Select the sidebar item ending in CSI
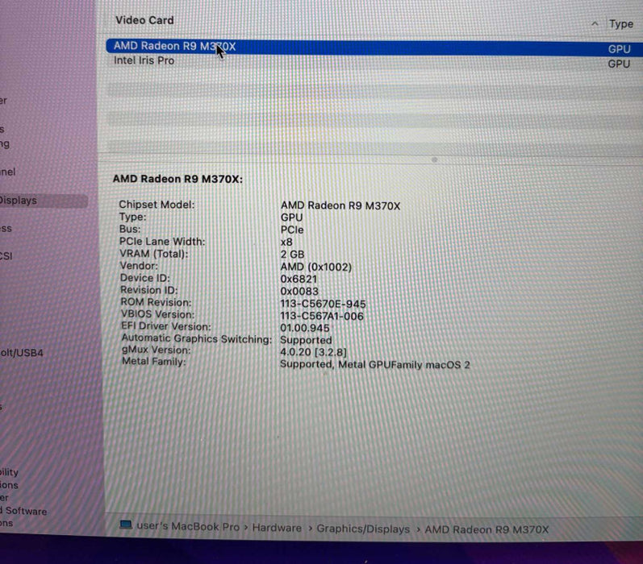 [6, 256]
